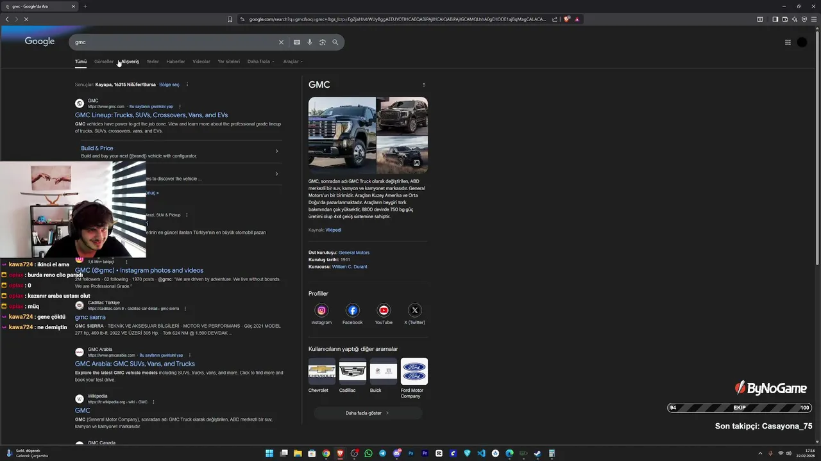
Task: Open the Google apps grid
Action: click(x=788, y=42)
